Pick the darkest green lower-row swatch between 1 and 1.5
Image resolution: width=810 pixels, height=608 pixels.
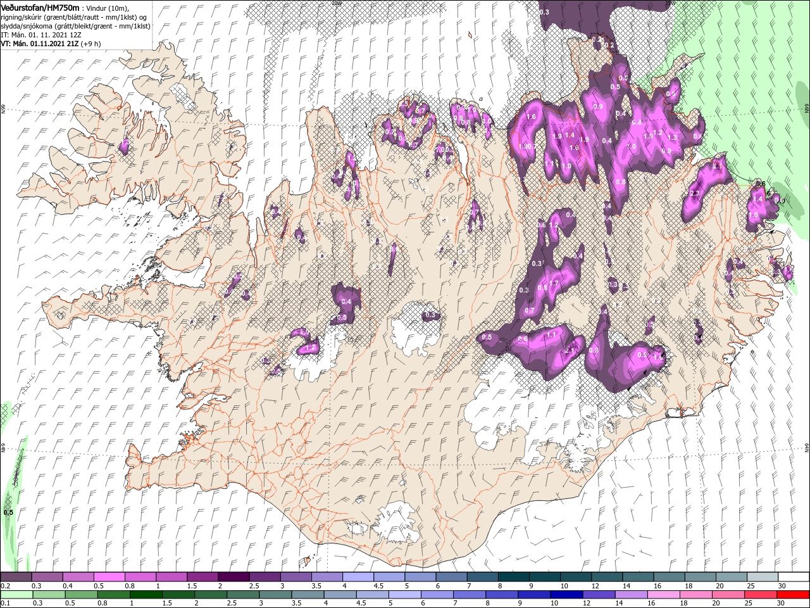[146, 595]
